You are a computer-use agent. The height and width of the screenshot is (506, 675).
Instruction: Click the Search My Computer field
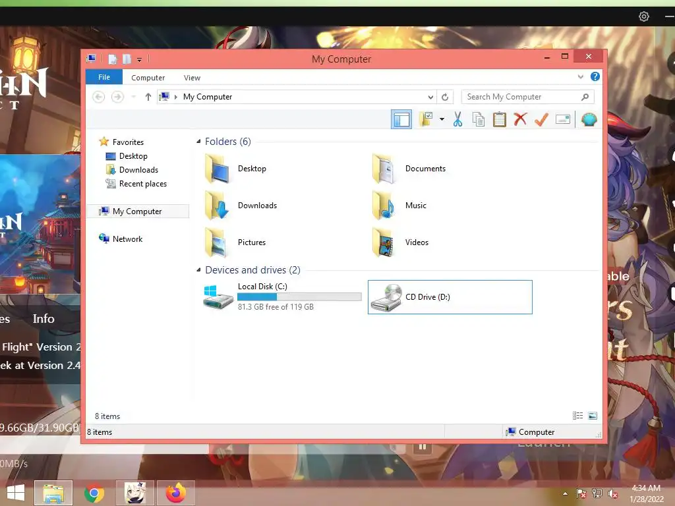pos(528,97)
